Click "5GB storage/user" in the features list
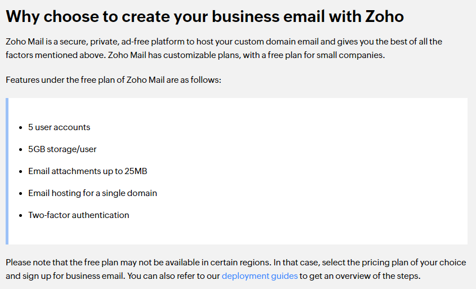The height and width of the screenshot is (289, 476). (63, 149)
